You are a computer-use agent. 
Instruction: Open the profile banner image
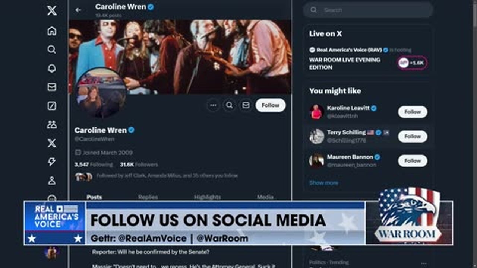[180, 57]
